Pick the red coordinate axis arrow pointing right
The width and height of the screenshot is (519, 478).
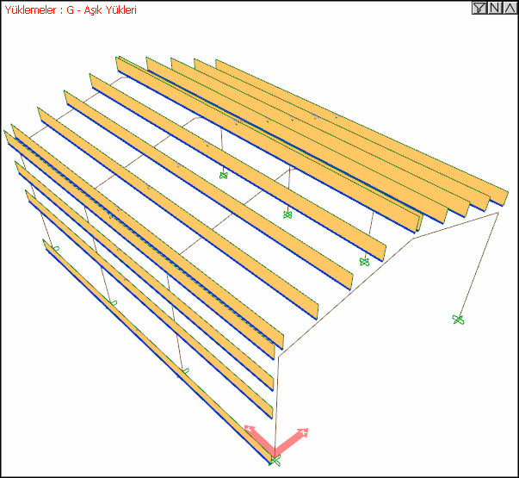pyautogui.click(x=291, y=442)
